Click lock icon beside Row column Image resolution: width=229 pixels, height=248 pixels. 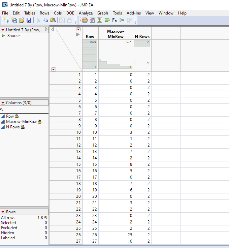pos(17,116)
